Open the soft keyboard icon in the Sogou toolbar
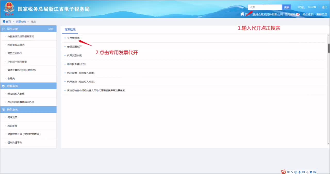Image resolution: width=330 pixels, height=174 pixels. point(303,172)
